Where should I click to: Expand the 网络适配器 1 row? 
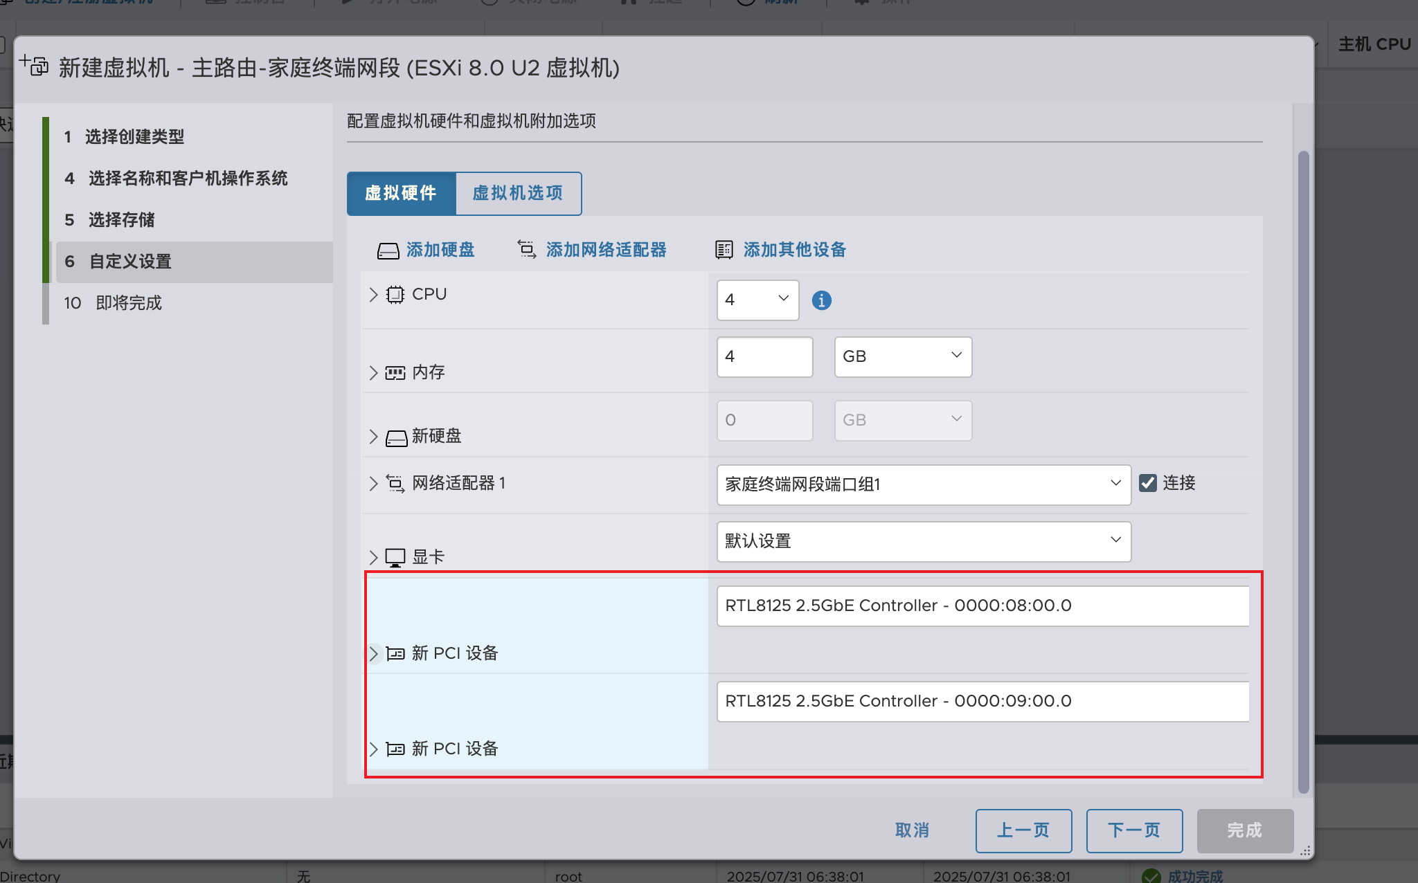click(x=374, y=483)
